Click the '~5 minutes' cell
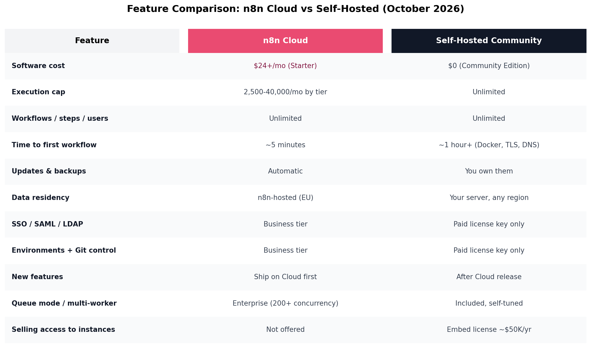591x348 pixels. pos(285,145)
